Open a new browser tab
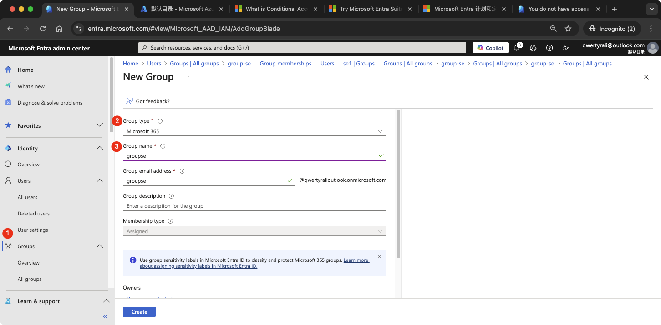Viewport: 661px width, 325px height. coord(615,9)
